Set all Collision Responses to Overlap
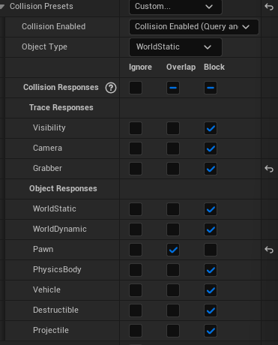 tap(173, 88)
